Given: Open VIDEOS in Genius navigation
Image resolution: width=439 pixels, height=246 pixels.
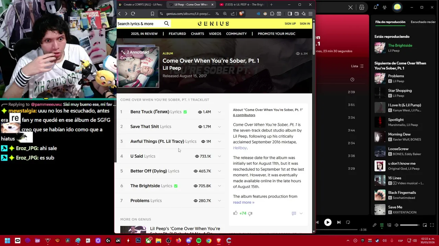Looking at the screenshot, I should tap(215, 34).
